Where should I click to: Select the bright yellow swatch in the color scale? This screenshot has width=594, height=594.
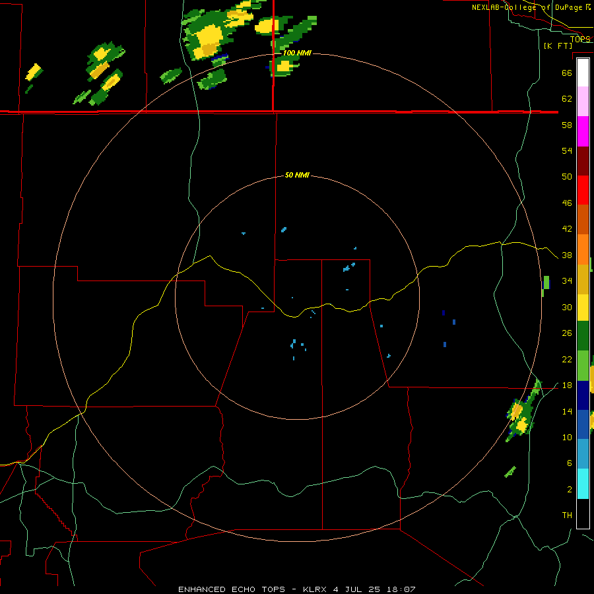point(583,308)
